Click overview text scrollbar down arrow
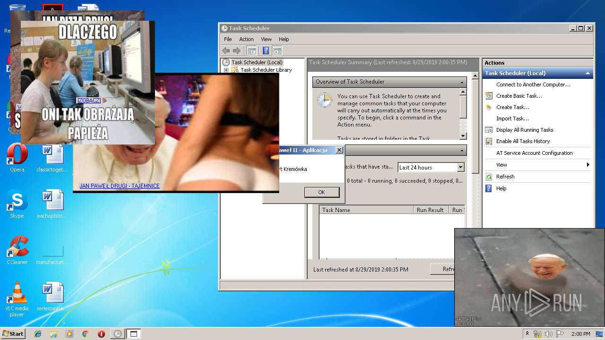Image resolution: width=605 pixels, height=340 pixels. tap(463, 136)
